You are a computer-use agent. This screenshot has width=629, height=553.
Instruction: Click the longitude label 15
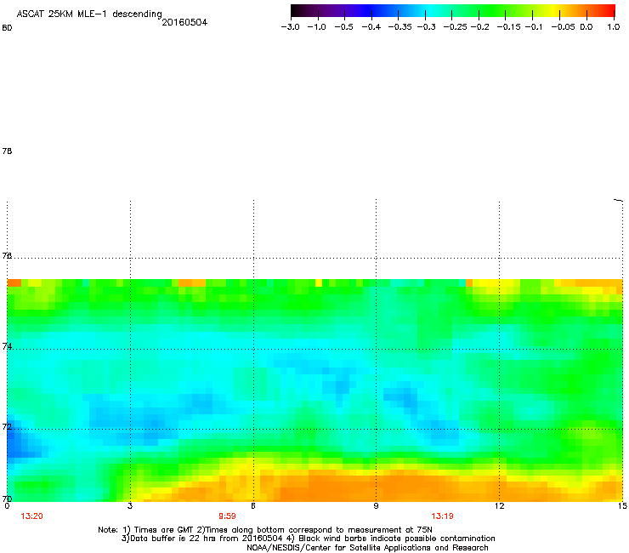pos(622,506)
